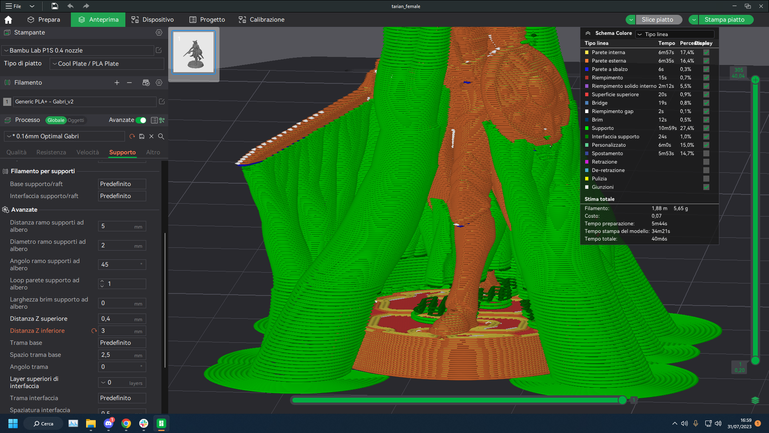Hide the Supporto line type display checkbox
The height and width of the screenshot is (433, 769).
click(x=706, y=128)
